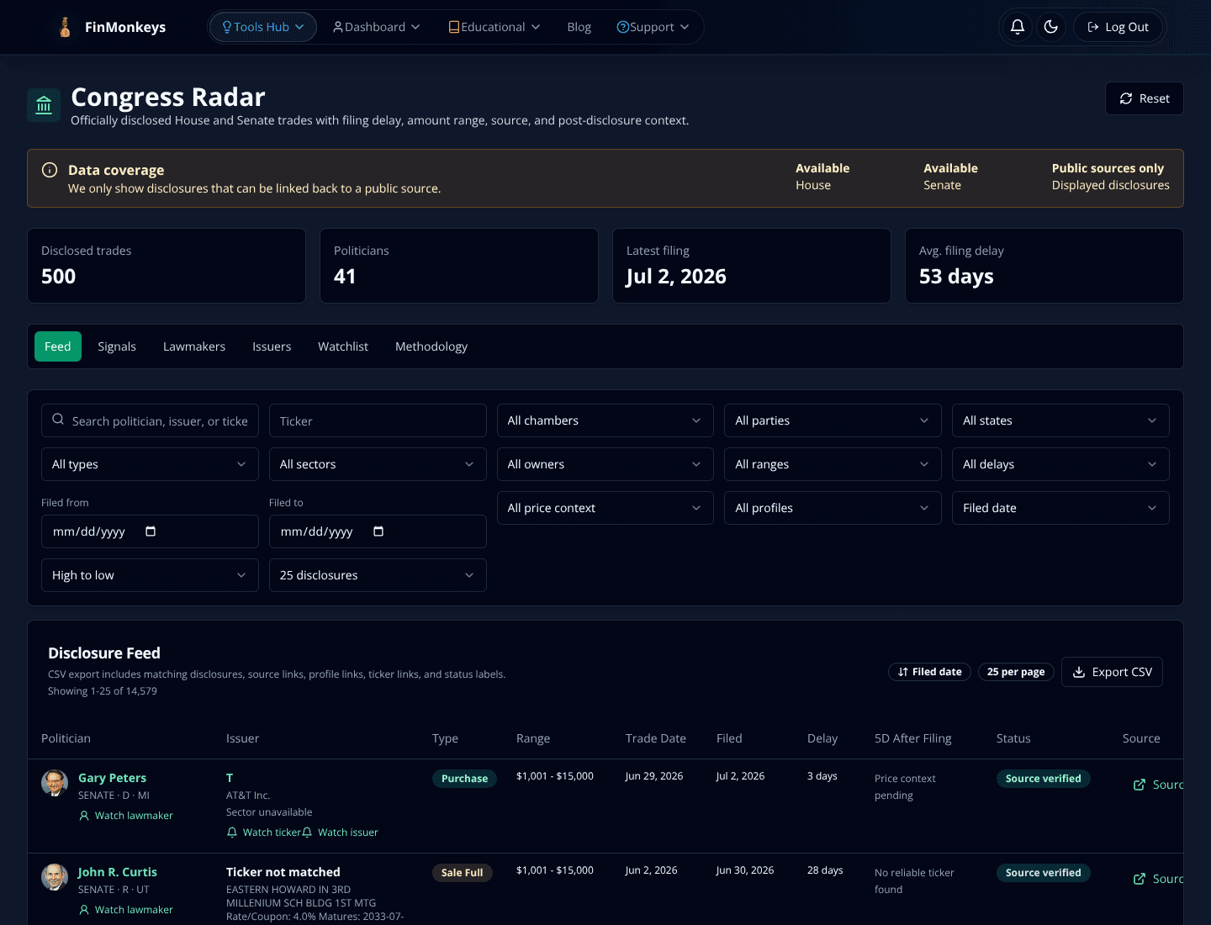Click the search magnifier icon
This screenshot has height=925, width=1211.
(x=58, y=420)
